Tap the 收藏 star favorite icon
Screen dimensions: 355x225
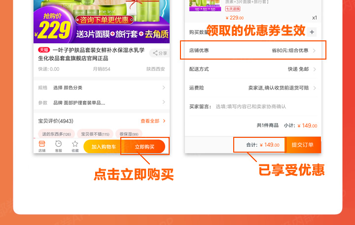pos(75,146)
